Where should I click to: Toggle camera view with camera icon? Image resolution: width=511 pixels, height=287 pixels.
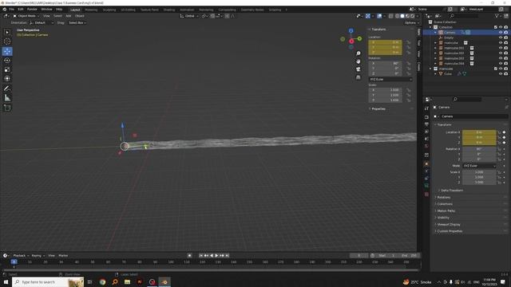pos(358,69)
